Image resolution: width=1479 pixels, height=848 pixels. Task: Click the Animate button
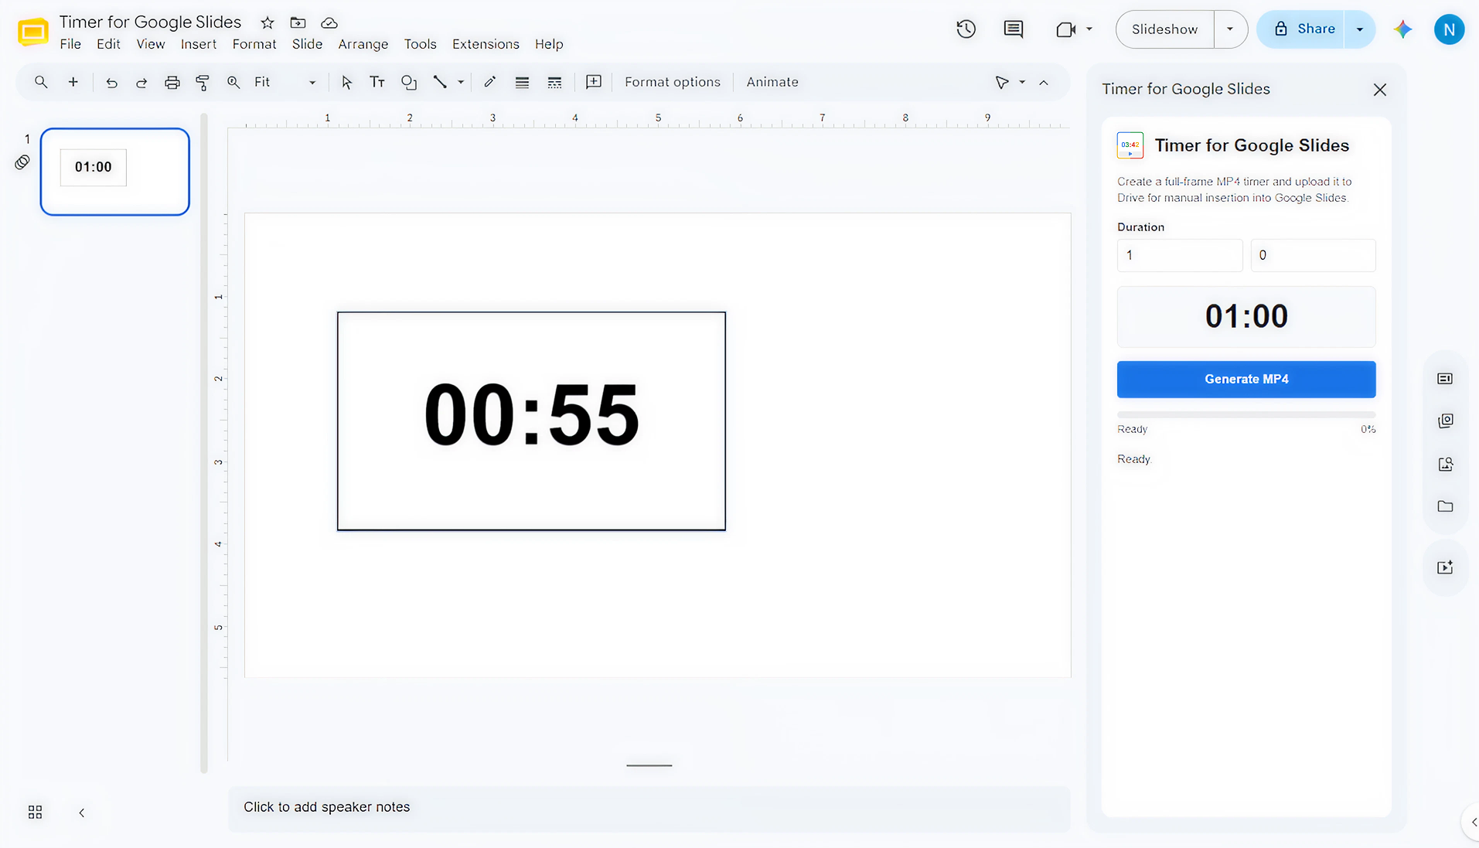pos(772,82)
